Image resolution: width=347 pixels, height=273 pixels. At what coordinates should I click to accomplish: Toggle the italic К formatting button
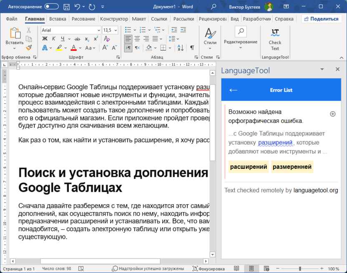click(x=54, y=39)
